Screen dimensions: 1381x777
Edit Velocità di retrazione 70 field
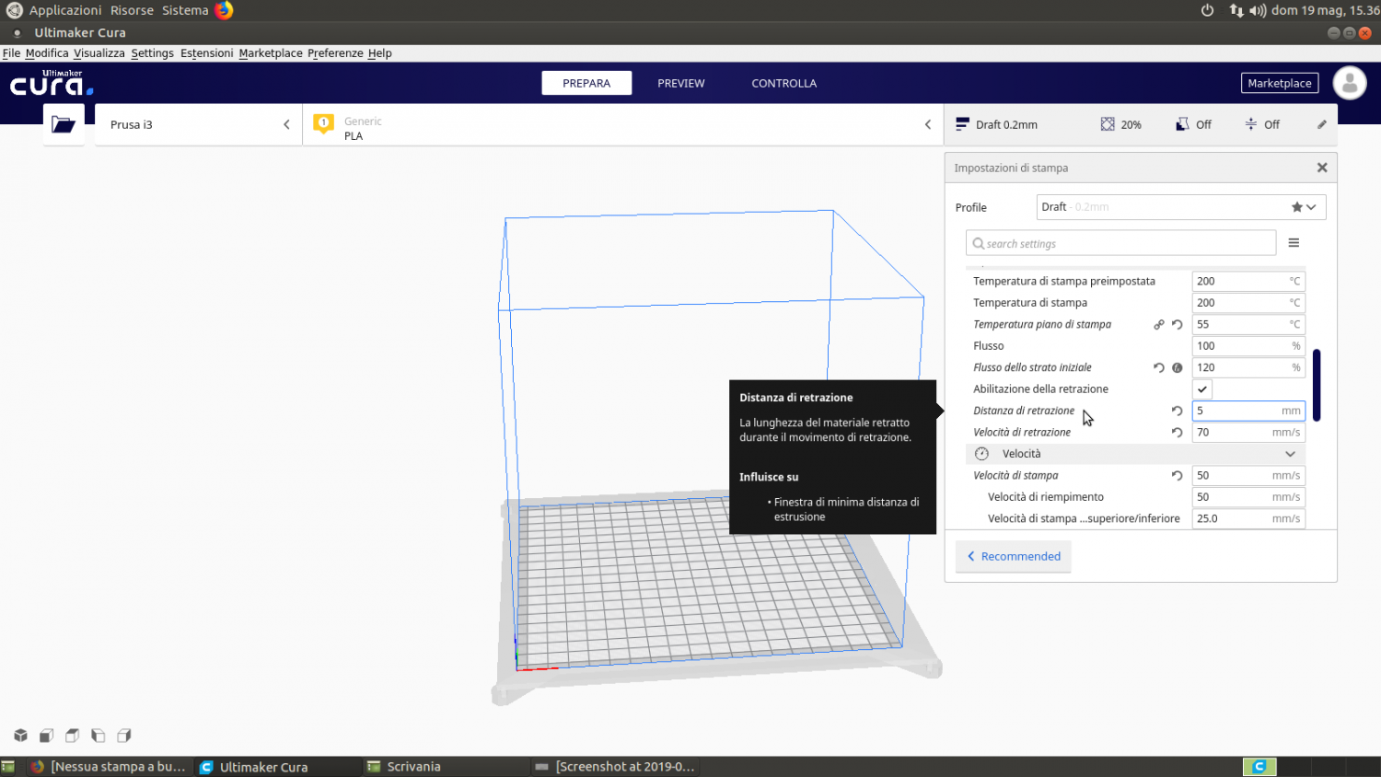(x=1248, y=432)
